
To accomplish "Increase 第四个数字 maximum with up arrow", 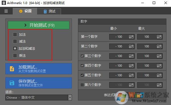I will pos(158,65).
